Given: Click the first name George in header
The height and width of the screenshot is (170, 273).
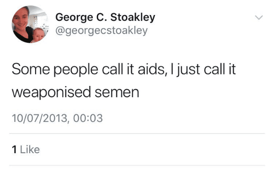Looking at the screenshot, I should 74,18.
